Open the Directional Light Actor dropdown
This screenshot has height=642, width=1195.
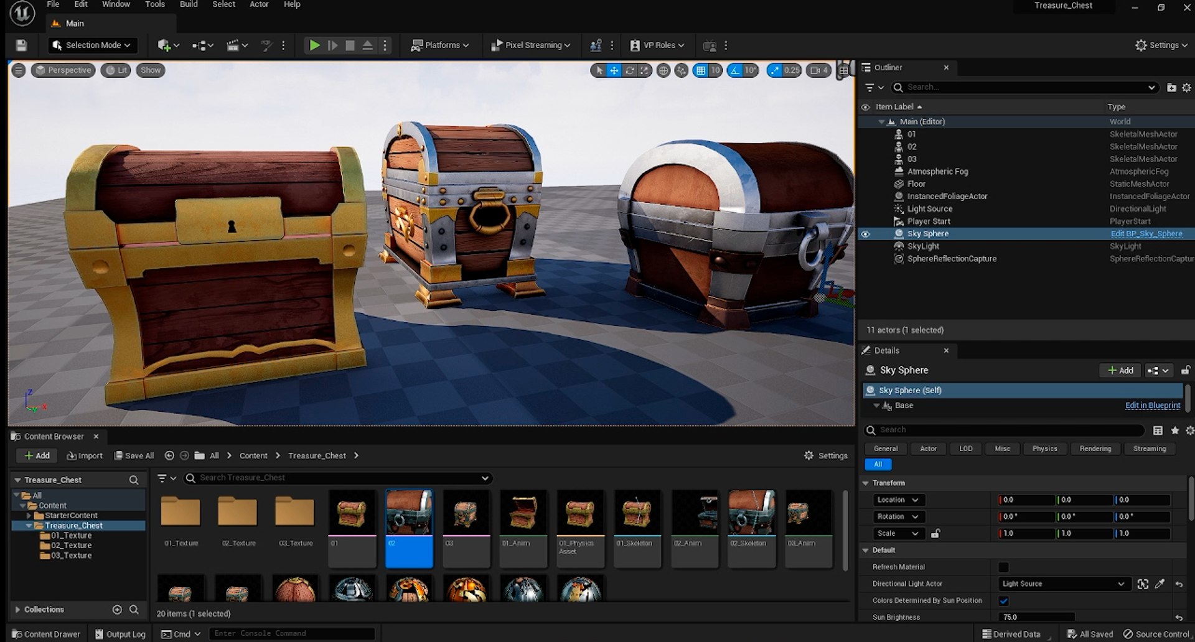tap(1063, 584)
